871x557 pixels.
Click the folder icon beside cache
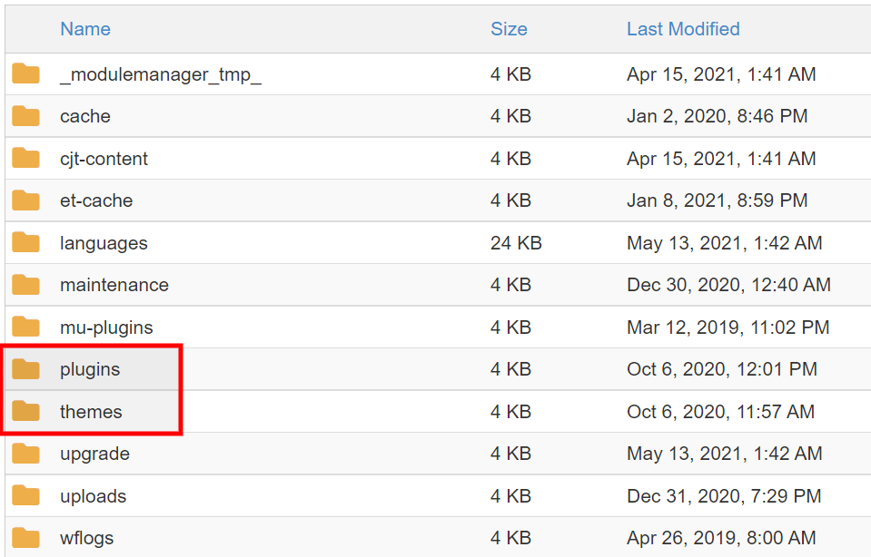(25, 116)
